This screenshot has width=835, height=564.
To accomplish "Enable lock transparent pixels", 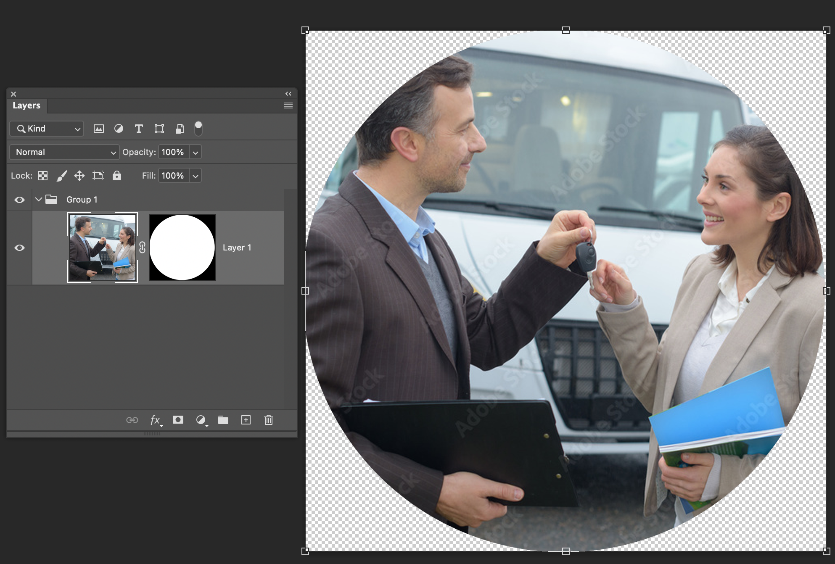I will [42, 175].
